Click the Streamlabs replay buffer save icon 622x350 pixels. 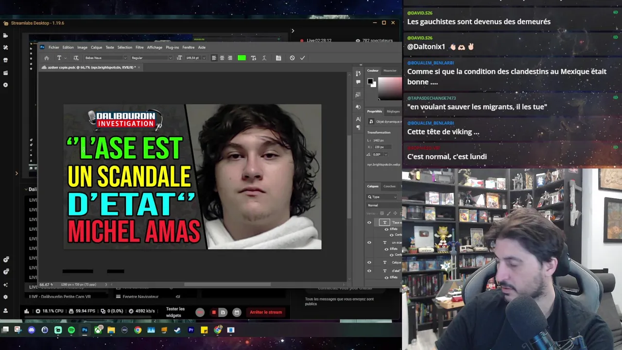click(x=223, y=312)
